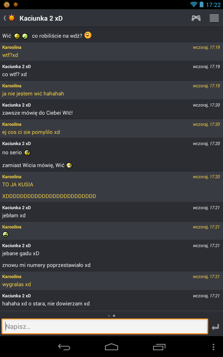Image resolution: width=223 pixels, height=357 pixels.
Task: Tap the green emoticon message from Karoolina
Action: [6, 234]
